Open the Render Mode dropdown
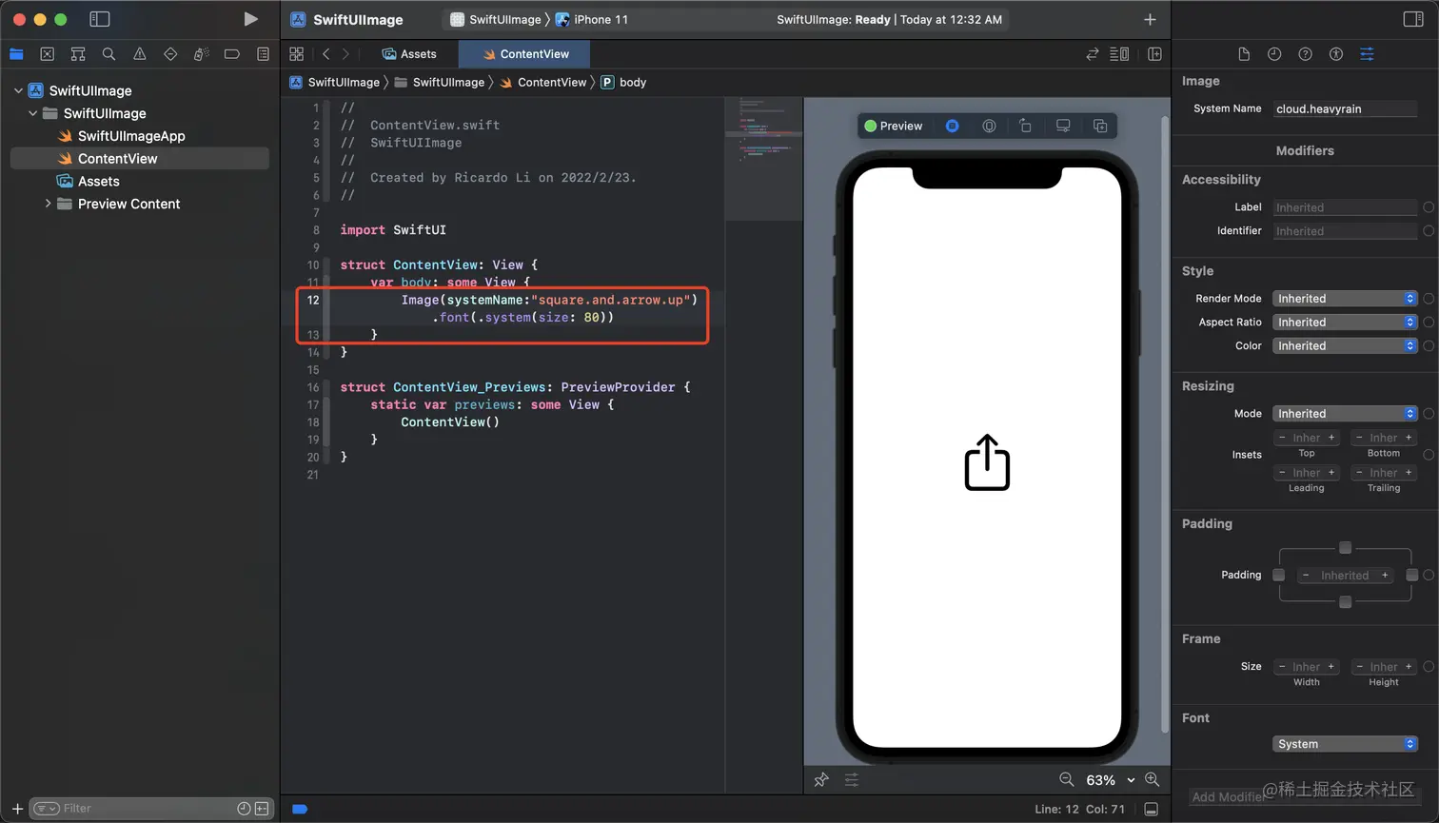 [1346, 299]
